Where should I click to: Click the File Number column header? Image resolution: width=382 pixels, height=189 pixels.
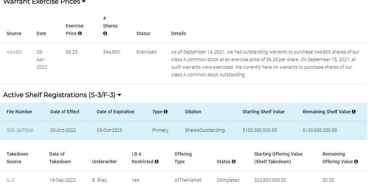click(19, 112)
